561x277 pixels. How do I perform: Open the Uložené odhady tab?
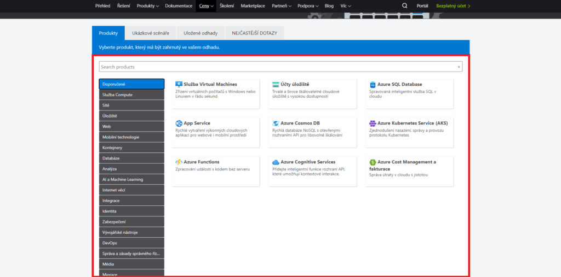(201, 33)
